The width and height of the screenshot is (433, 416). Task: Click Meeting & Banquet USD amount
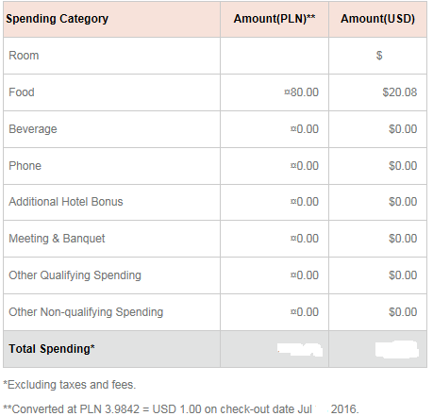coord(403,239)
